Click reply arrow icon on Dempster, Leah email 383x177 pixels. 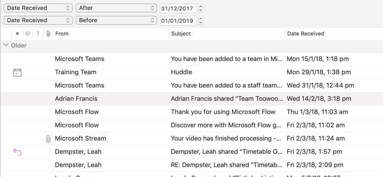(17, 152)
